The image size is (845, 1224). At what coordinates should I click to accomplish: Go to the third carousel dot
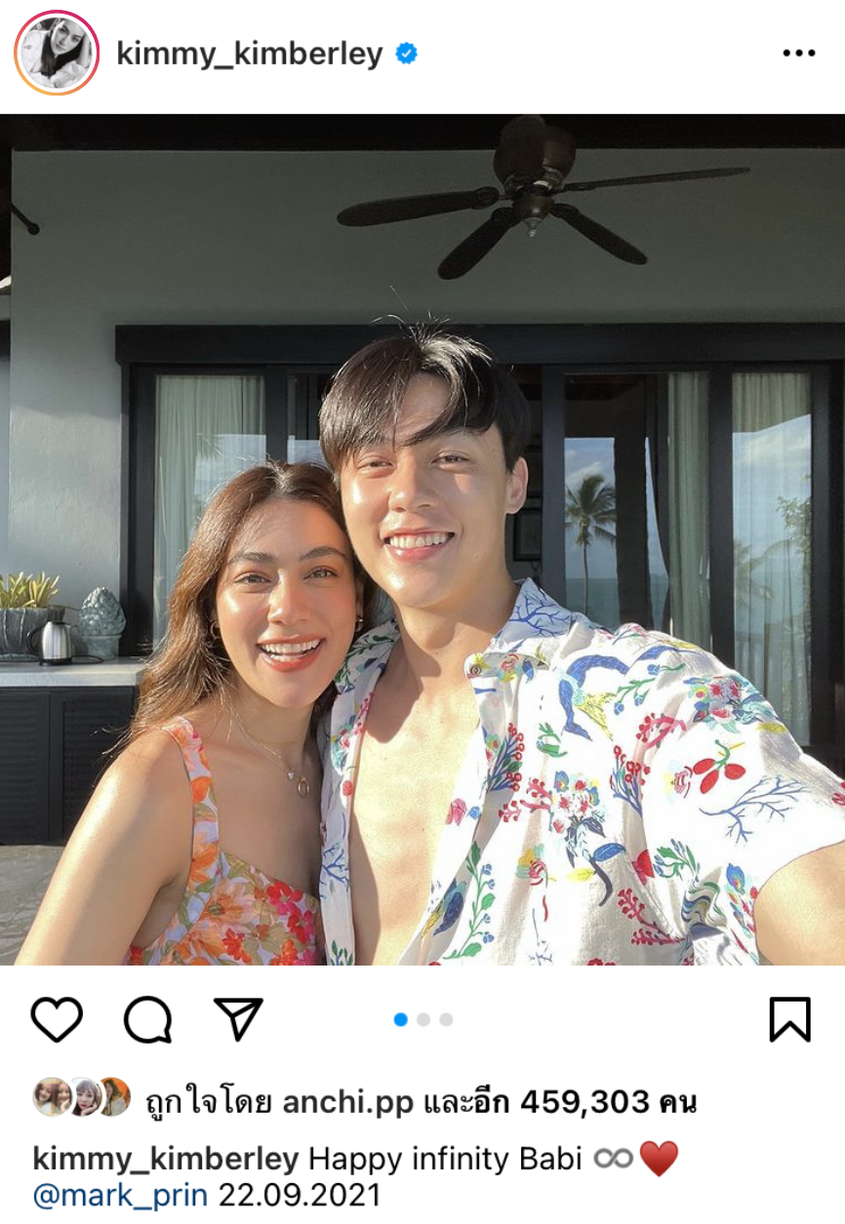pyautogui.click(x=446, y=1019)
